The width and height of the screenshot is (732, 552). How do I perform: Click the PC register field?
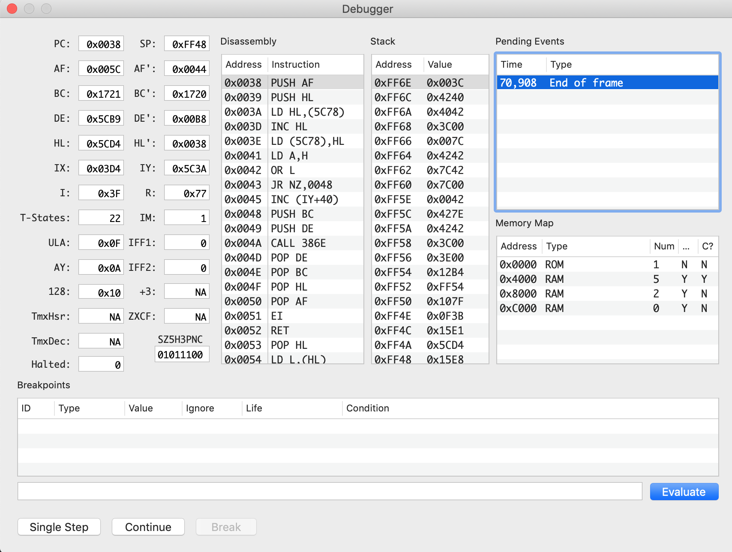pyautogui.click(x=101, y=44)
